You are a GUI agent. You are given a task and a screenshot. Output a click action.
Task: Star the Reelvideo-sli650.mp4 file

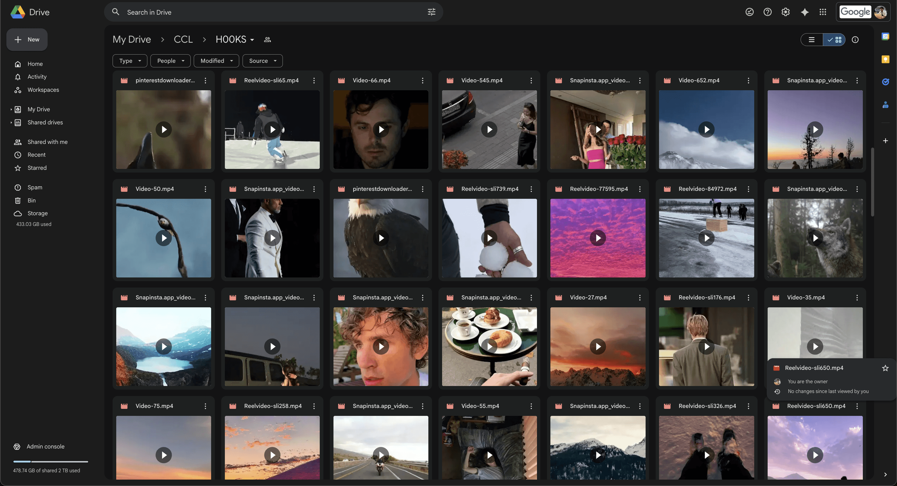(885, 368)
